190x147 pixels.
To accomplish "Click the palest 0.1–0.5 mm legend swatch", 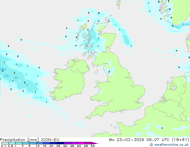I will tap(5, 143).
